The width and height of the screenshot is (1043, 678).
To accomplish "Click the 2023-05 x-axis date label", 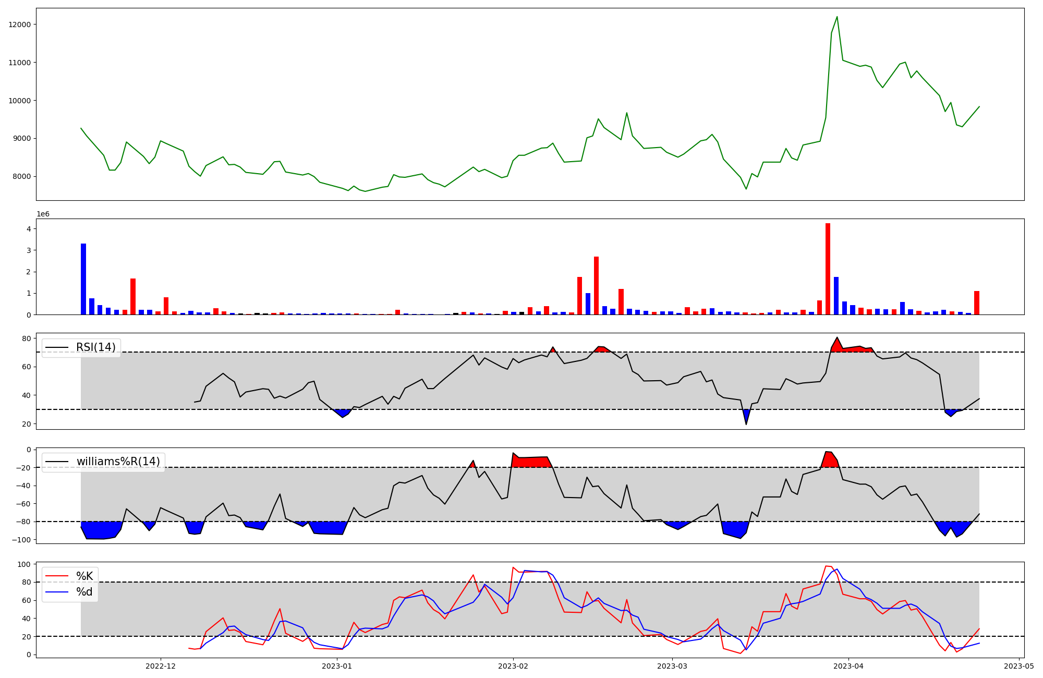I will pyautogui.click(x=1018, y=666).
